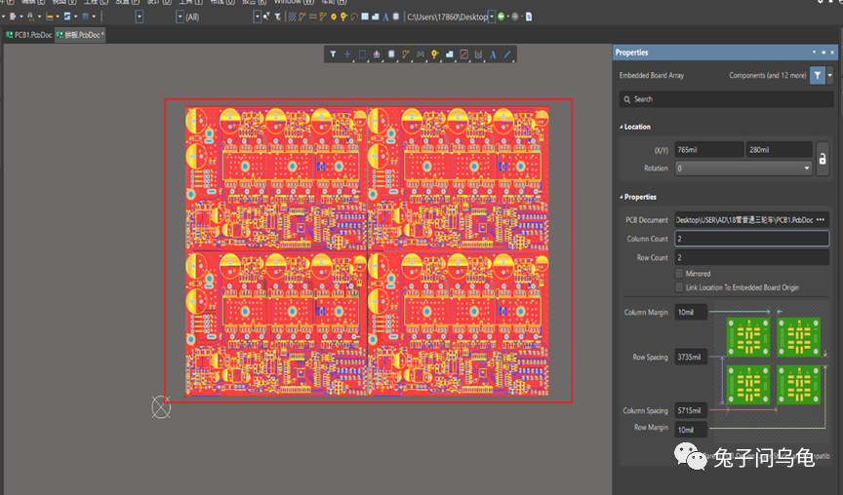Click the blue filter button in Properties panel
The image size is (843, 495).
(818, 75)
